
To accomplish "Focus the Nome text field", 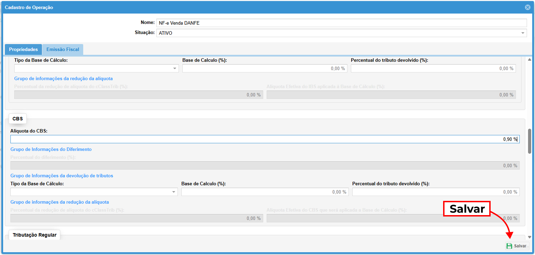I will click(341, 23).
